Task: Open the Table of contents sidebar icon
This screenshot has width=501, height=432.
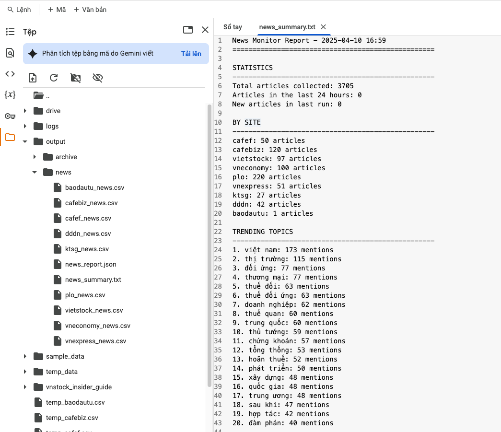Action: coord(10,32)
